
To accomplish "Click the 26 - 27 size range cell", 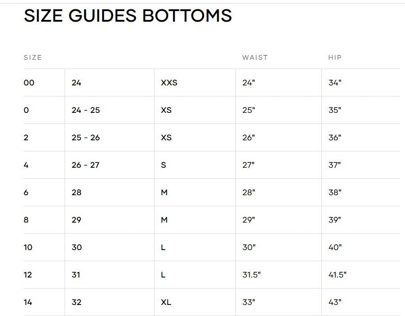I will [x=85, y=165].
